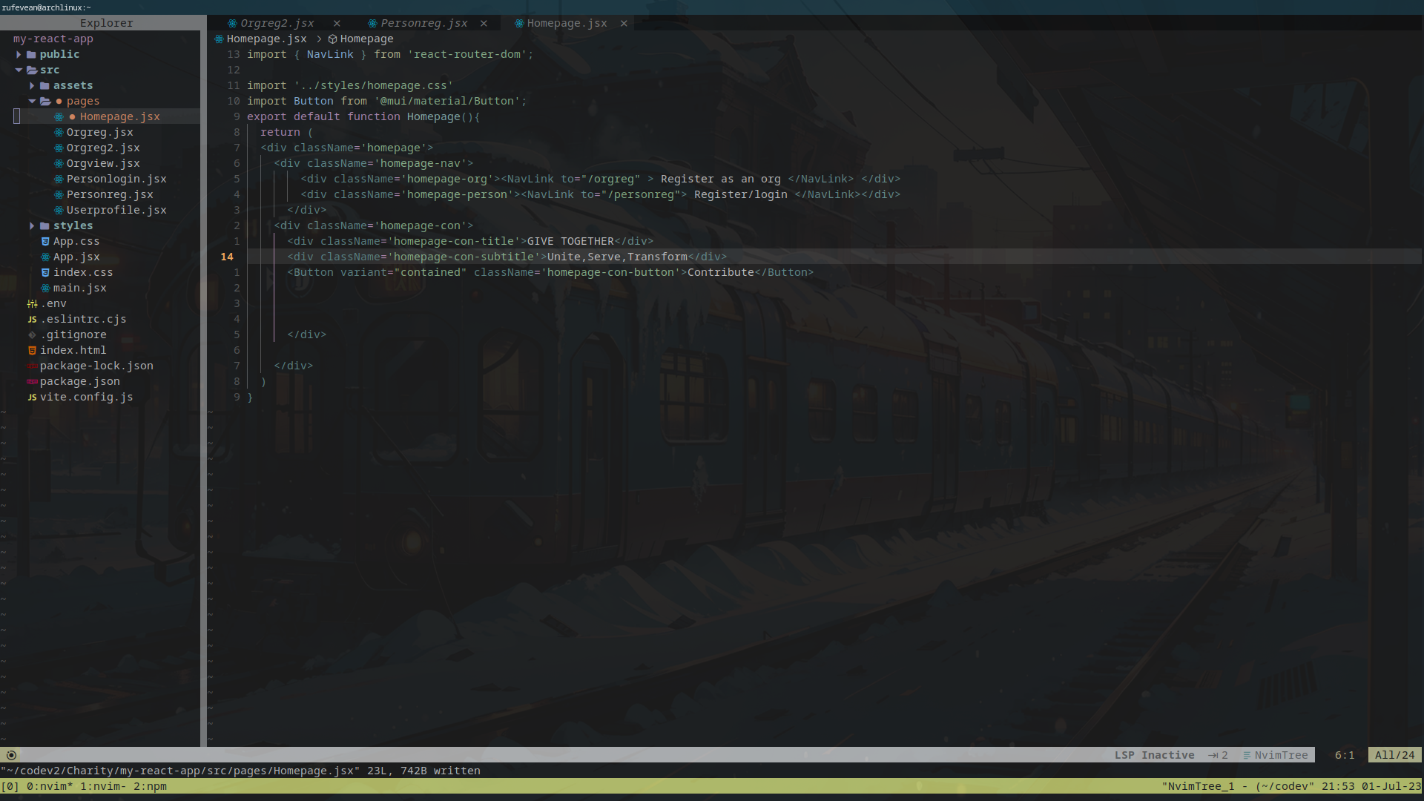Collapse the pages folder
1424x801 pixels.
pos(32,101)
